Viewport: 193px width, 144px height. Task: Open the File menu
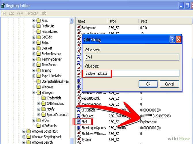[4, 13]
